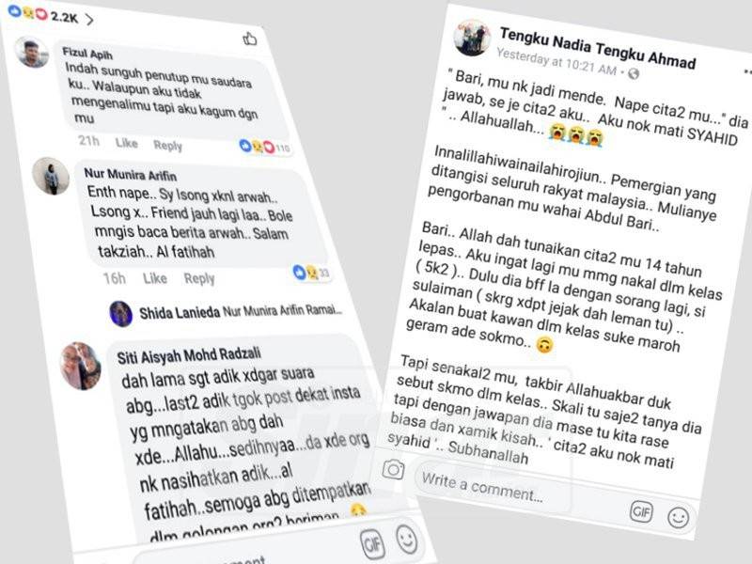Like Fizul Apih's comment
Image resolution: width=752 pixels, height=564 pixels.
126,143
